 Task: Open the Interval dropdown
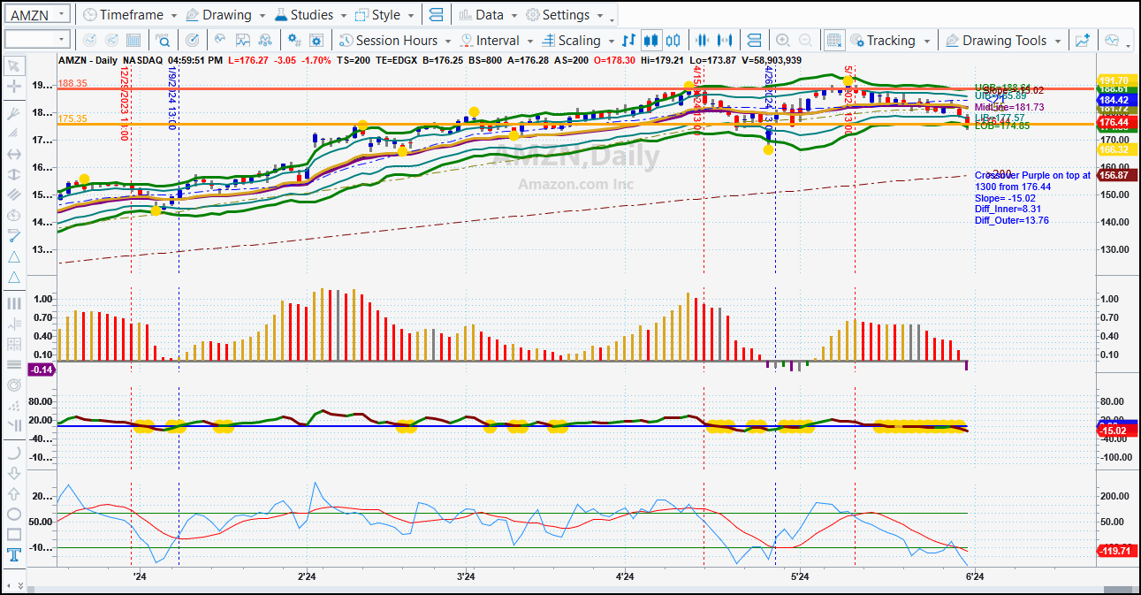(x=497, y=41)
